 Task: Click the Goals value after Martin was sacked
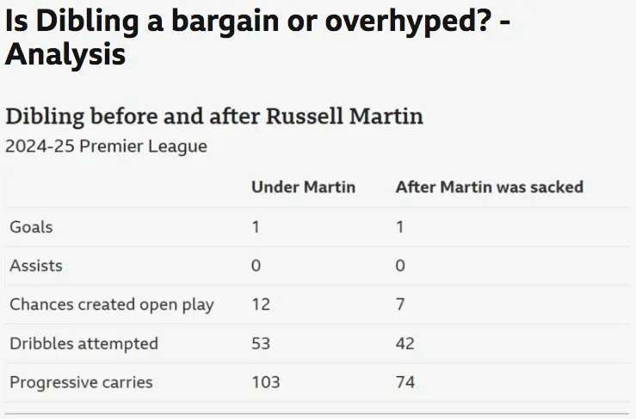coord(400,227)
